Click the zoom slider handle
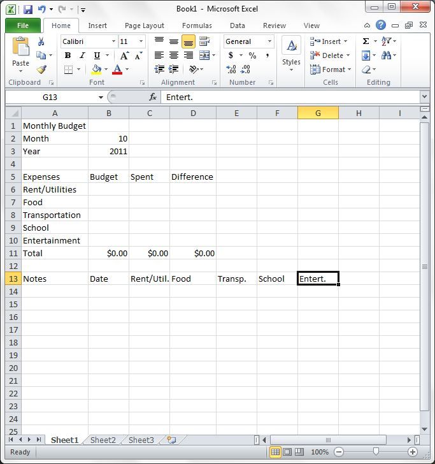The image size is (435, 464). 376,451
